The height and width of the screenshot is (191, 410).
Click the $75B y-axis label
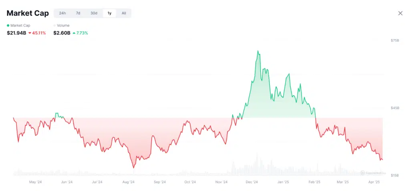pyautogui.click(x=394, y=41)
